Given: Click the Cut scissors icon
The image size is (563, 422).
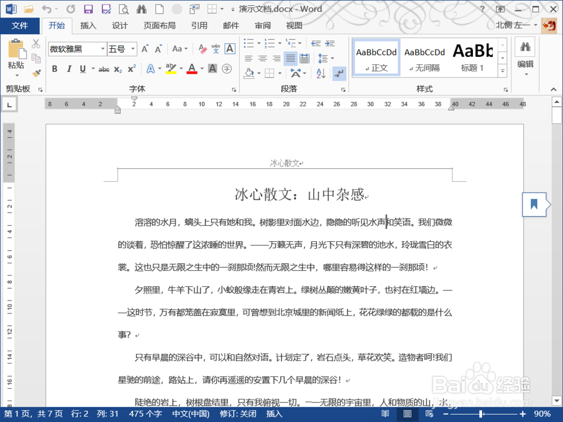Looking at the screenshot, I should (36, 44).
